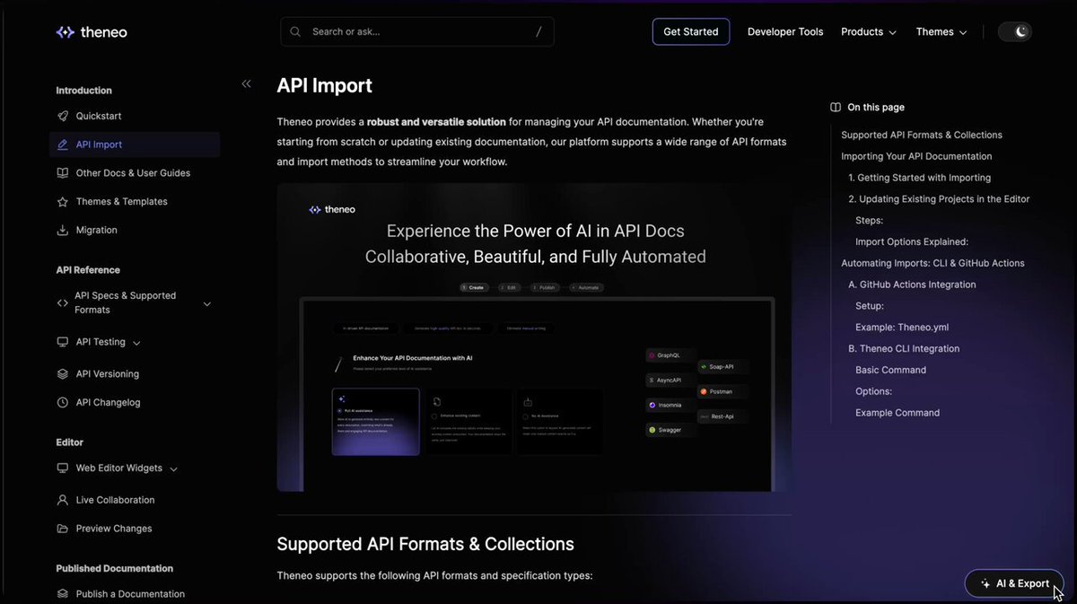1077x604 pixels.
Task: Jump to A. GitHub Actions Integration
Action: [912, 284]
